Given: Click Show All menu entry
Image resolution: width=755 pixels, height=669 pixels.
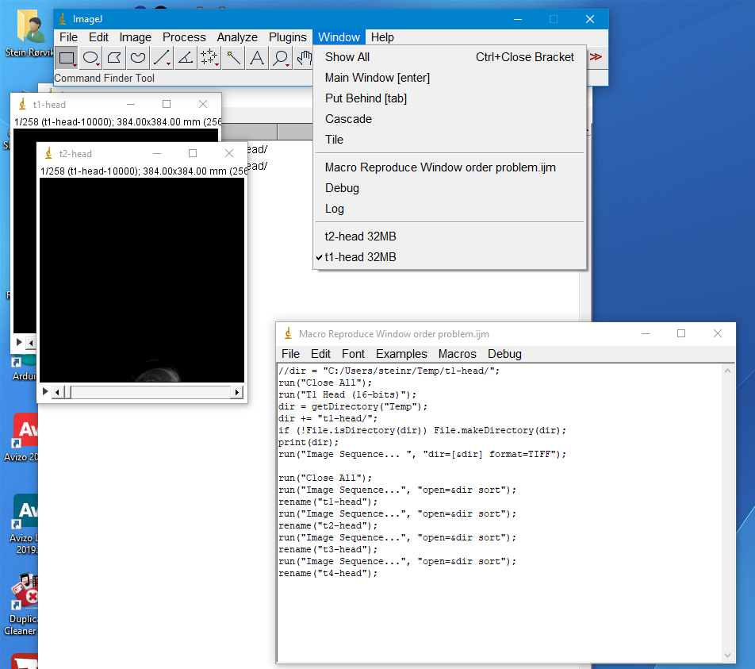Looking at the screenshot, I should [347, 57].
